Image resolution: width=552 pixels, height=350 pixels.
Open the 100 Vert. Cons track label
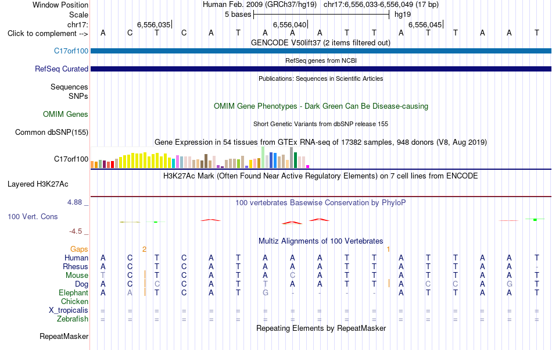pos(33,216)
